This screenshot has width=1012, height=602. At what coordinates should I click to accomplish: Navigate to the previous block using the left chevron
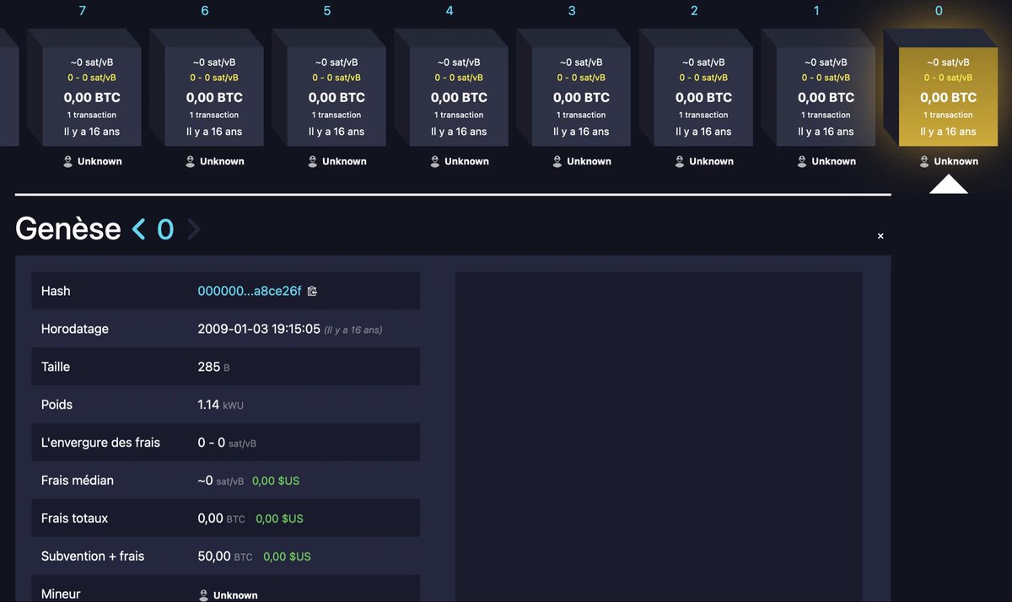tap(138, 228)
